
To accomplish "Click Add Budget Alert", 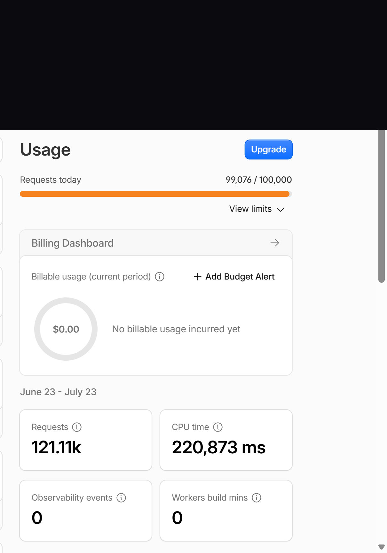I will (x=234, y=277).
